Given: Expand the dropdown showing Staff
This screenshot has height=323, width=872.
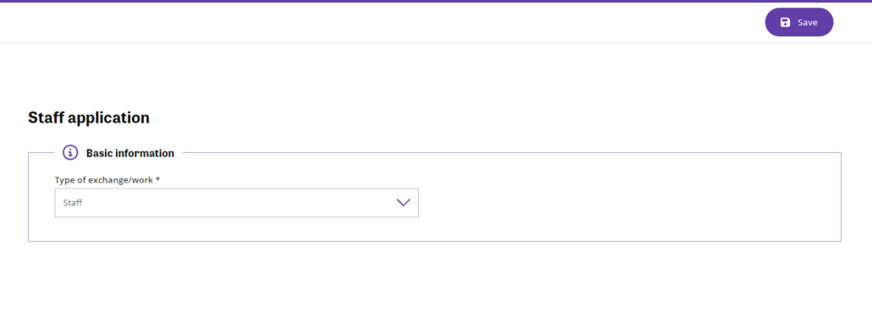Looking at the screenshot, I should click(x=236, y=203).
